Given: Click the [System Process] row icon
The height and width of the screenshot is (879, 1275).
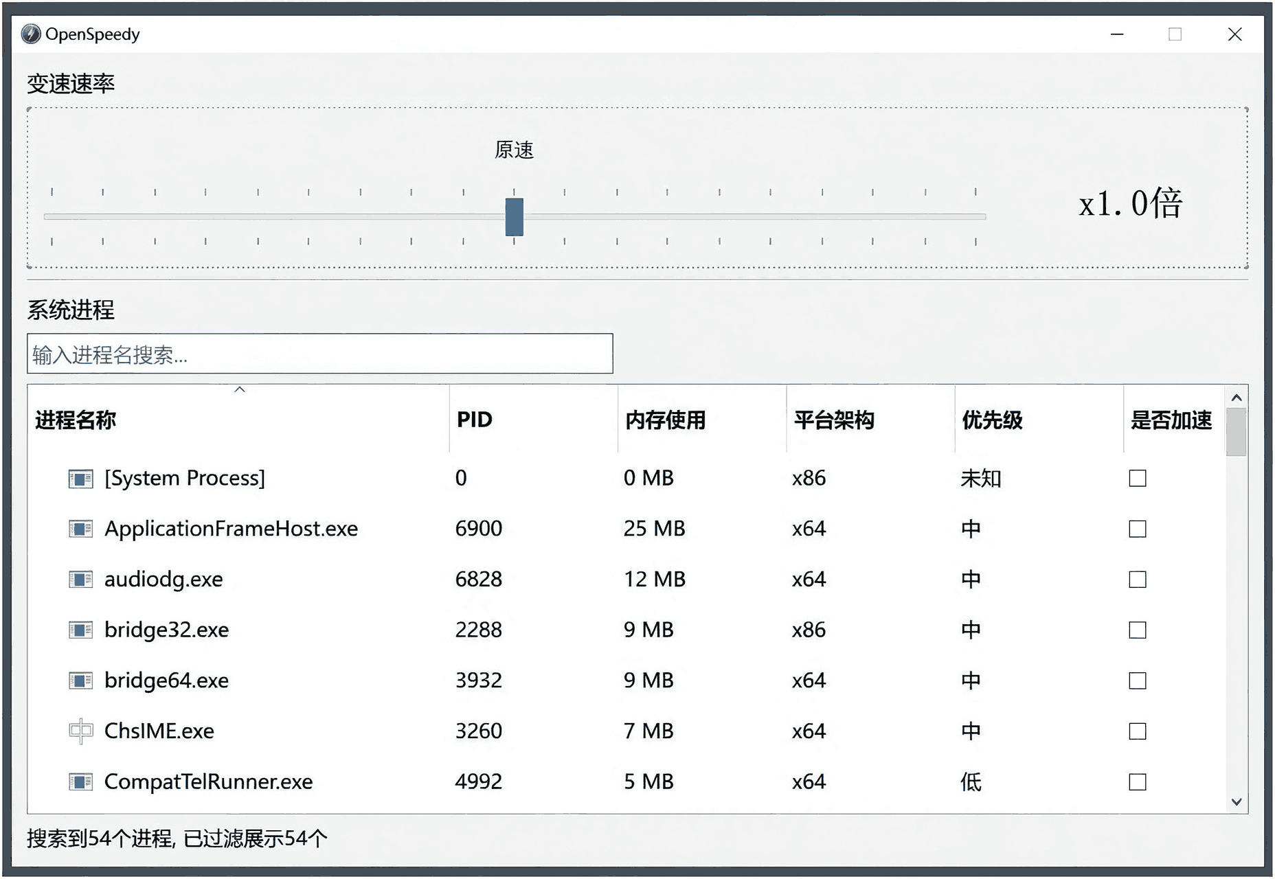Looking at the screenshot, I should 80,479.
